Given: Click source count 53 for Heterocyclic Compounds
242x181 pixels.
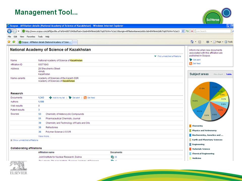Looking at the screenshot, I should pos(40,114).
